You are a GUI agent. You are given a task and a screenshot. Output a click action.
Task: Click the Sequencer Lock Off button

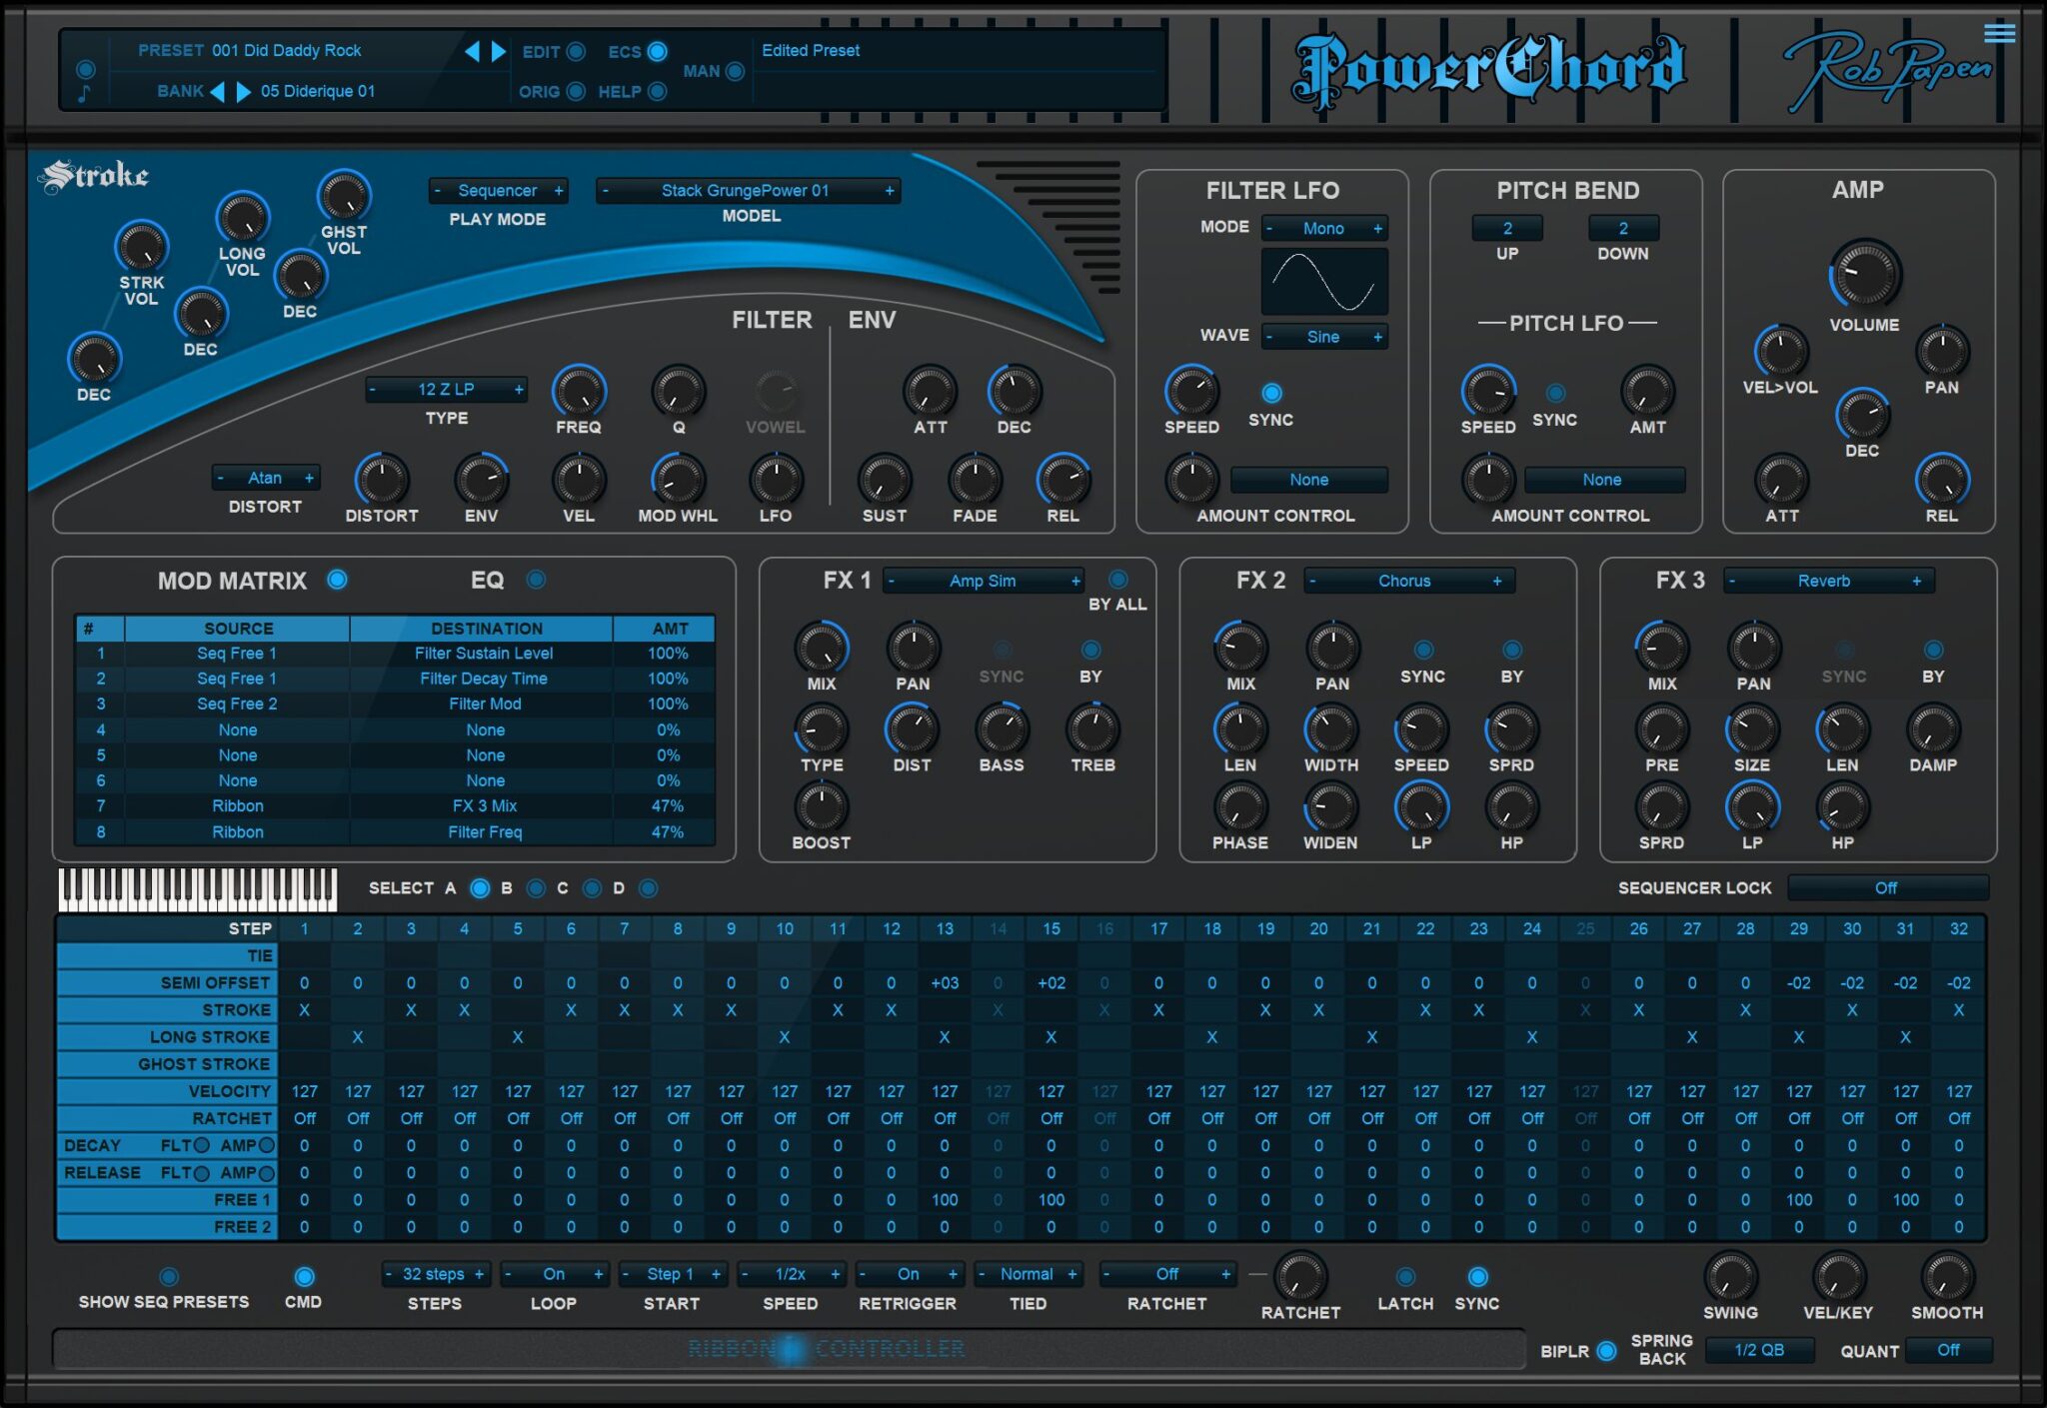(1885, 887)
